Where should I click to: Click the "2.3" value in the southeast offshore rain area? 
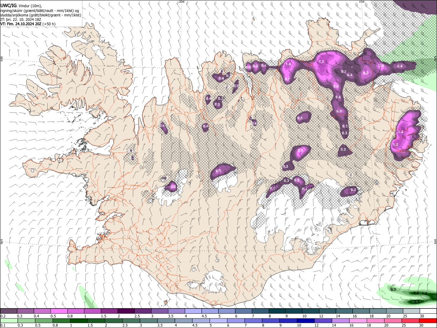(x=417, y=302)
